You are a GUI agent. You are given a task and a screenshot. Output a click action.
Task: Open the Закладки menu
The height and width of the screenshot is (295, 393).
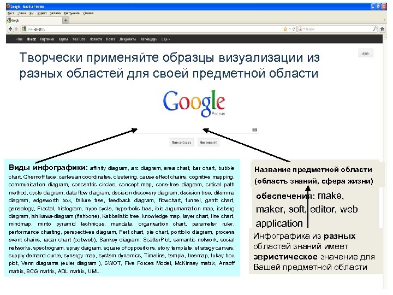coord(55,13)
